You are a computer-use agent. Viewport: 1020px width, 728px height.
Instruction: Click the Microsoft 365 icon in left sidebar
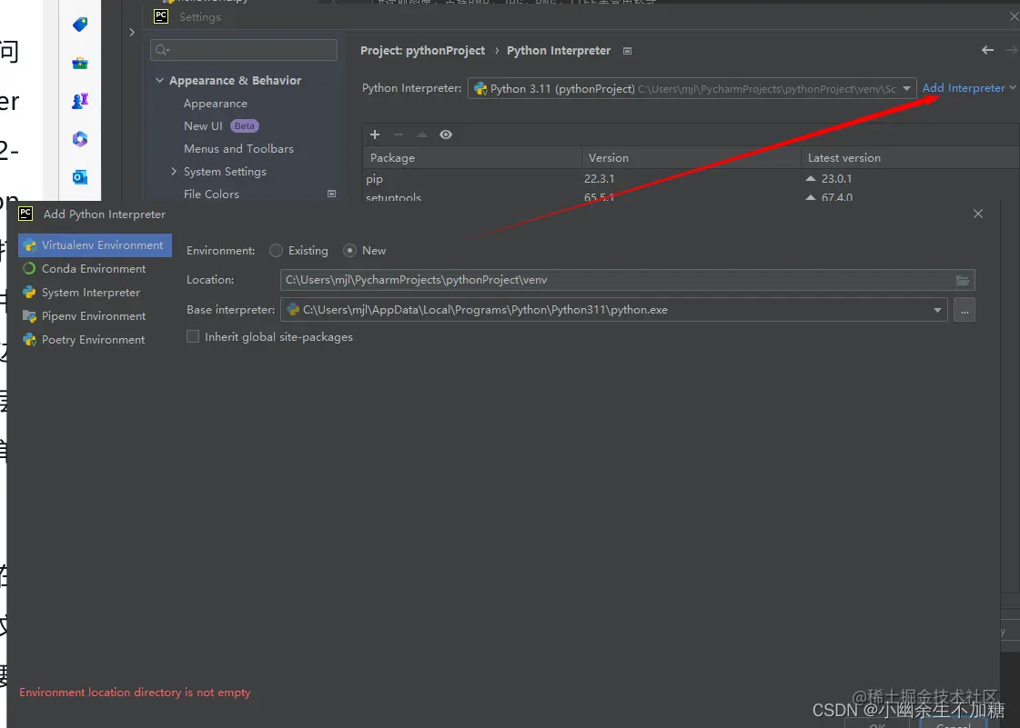tap(80, 138)
